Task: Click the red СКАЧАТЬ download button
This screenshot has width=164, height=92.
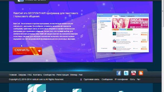Action: (x=27, y=51)
